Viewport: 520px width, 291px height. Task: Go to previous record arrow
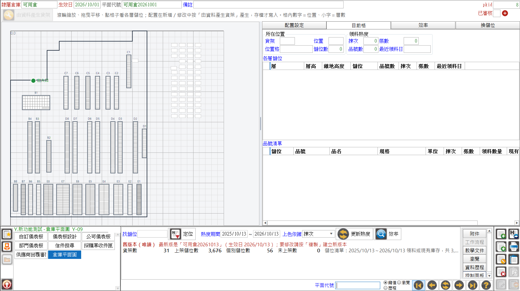pos(432,285)
